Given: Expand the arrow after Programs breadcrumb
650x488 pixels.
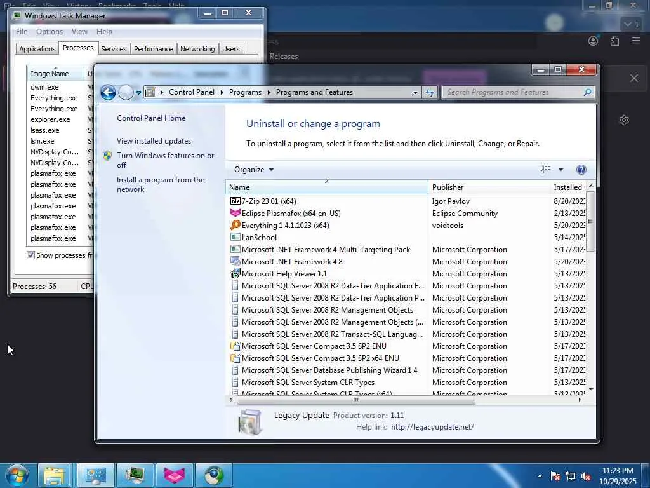Looking at the screenshot, I should (x=269, y=92).
